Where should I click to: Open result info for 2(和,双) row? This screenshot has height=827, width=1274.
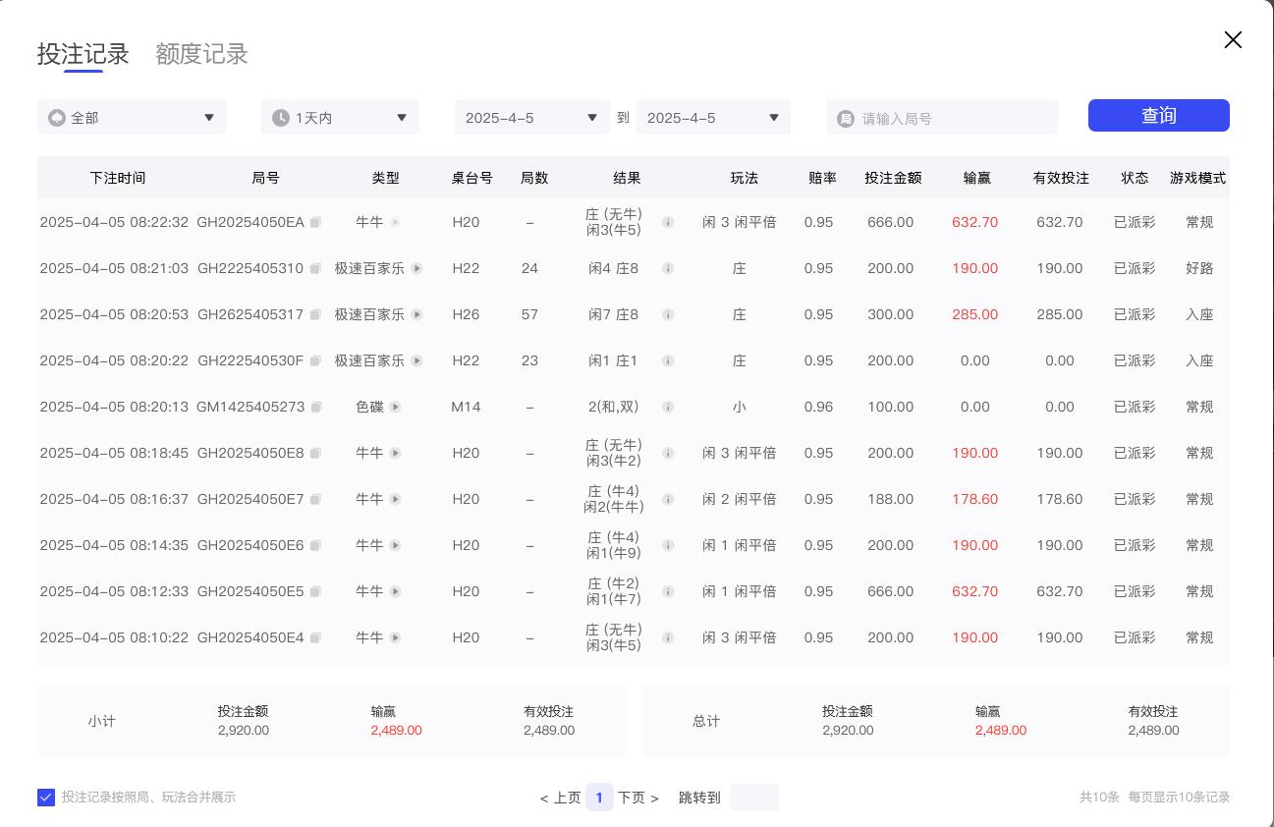coord(668,407)
